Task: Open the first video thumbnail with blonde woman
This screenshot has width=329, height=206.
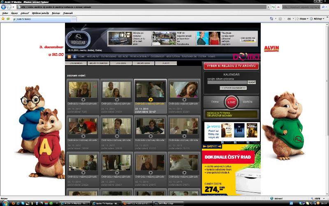Action: coord(83,90)
